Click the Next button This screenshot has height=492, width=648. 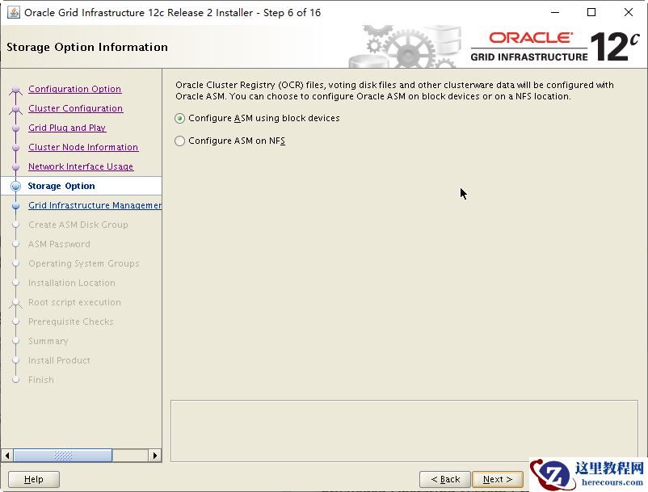pyautogui.click(x=498, y=479)
